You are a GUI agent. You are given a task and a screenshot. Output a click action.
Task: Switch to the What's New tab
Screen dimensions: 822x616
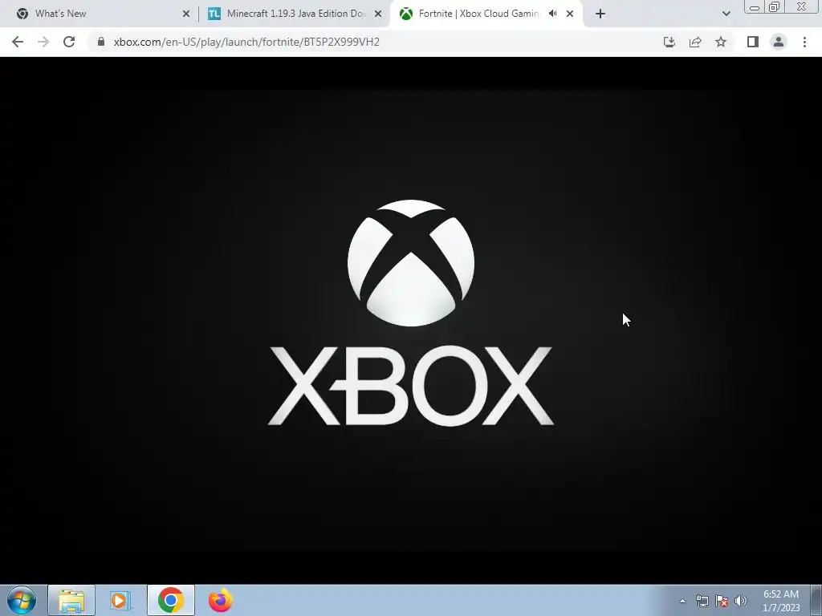[100, 14]
